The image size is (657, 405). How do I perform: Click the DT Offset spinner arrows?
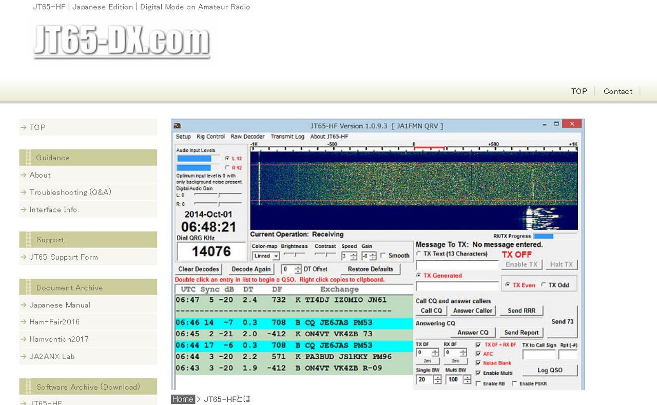[x=299, y=269]
